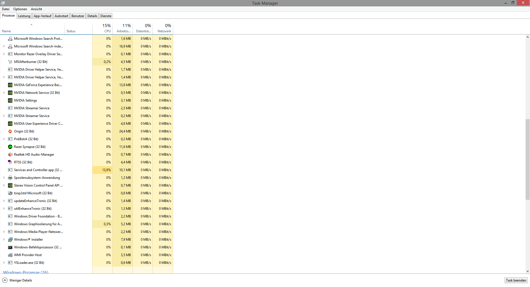This screenshot has height=287, width=530.
Task: Sort by the Netzwerk column header
Action: coord(163,28)
